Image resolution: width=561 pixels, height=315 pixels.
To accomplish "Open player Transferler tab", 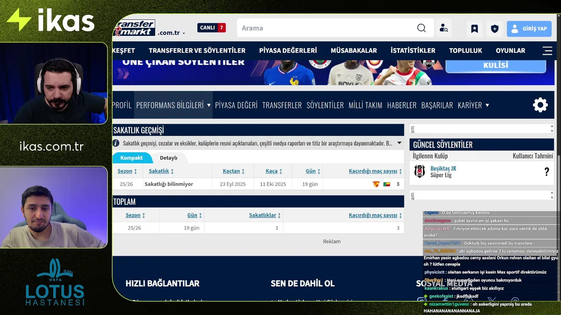I will pos(282,105).
